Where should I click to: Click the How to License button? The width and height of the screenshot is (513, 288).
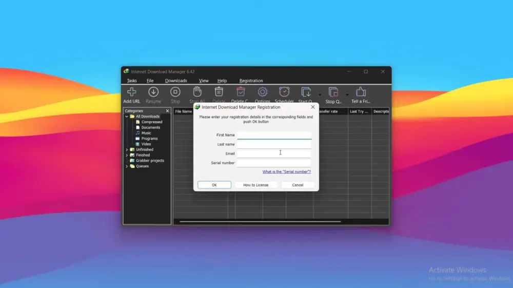point(255,185)
